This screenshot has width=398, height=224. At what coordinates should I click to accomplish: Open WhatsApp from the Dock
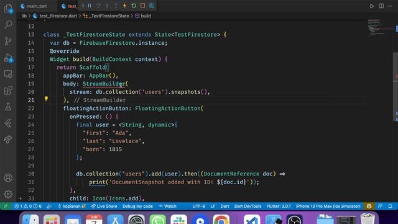pos(157,220)
